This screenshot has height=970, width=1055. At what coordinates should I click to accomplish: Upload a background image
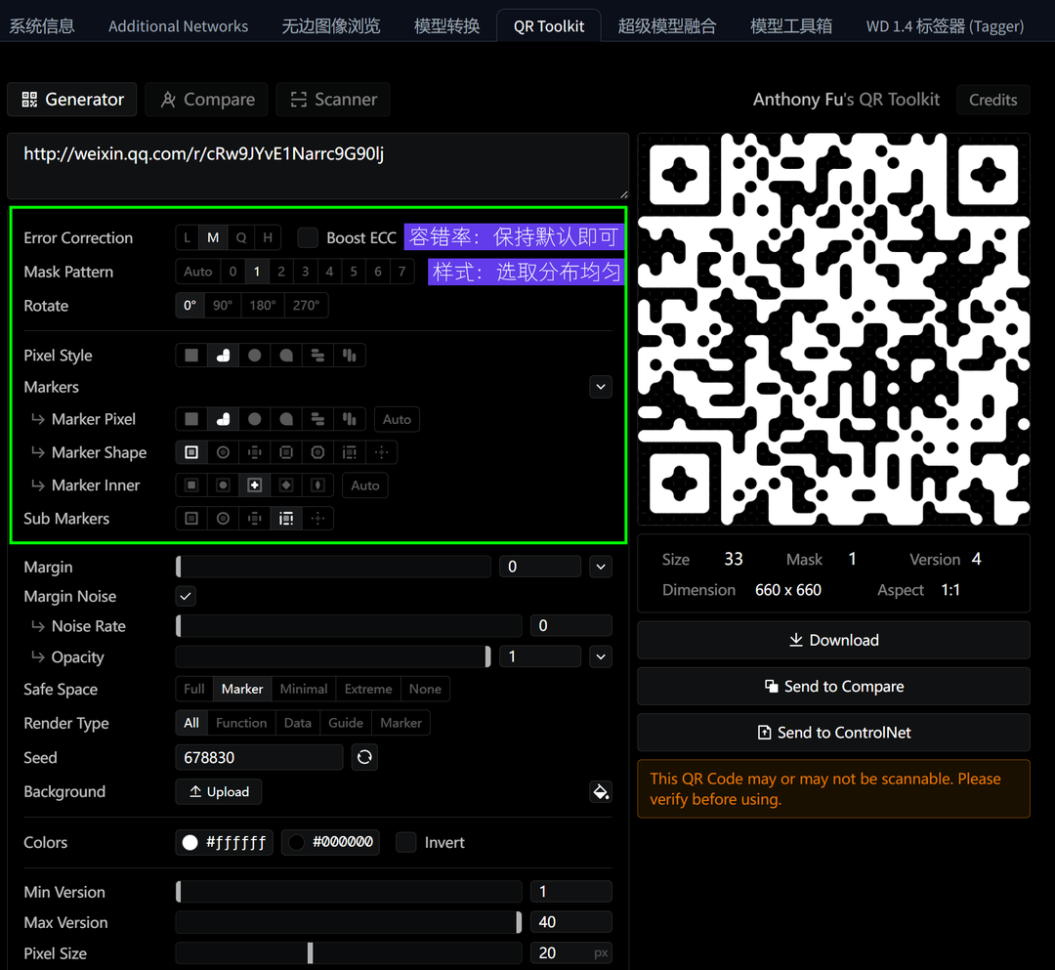coord(218,791)
